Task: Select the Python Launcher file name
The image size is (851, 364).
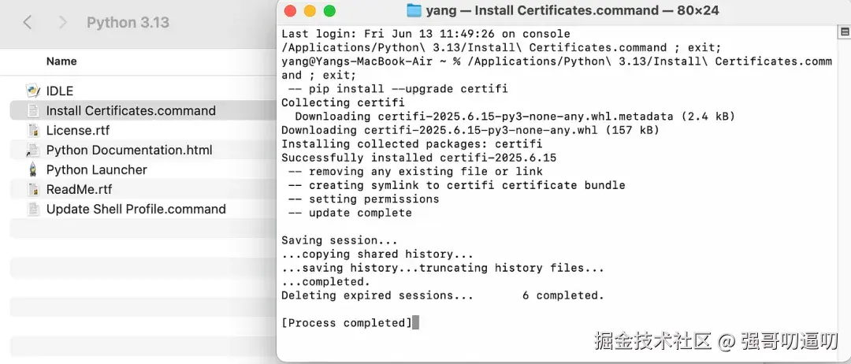Action: (x=97, y=170)
